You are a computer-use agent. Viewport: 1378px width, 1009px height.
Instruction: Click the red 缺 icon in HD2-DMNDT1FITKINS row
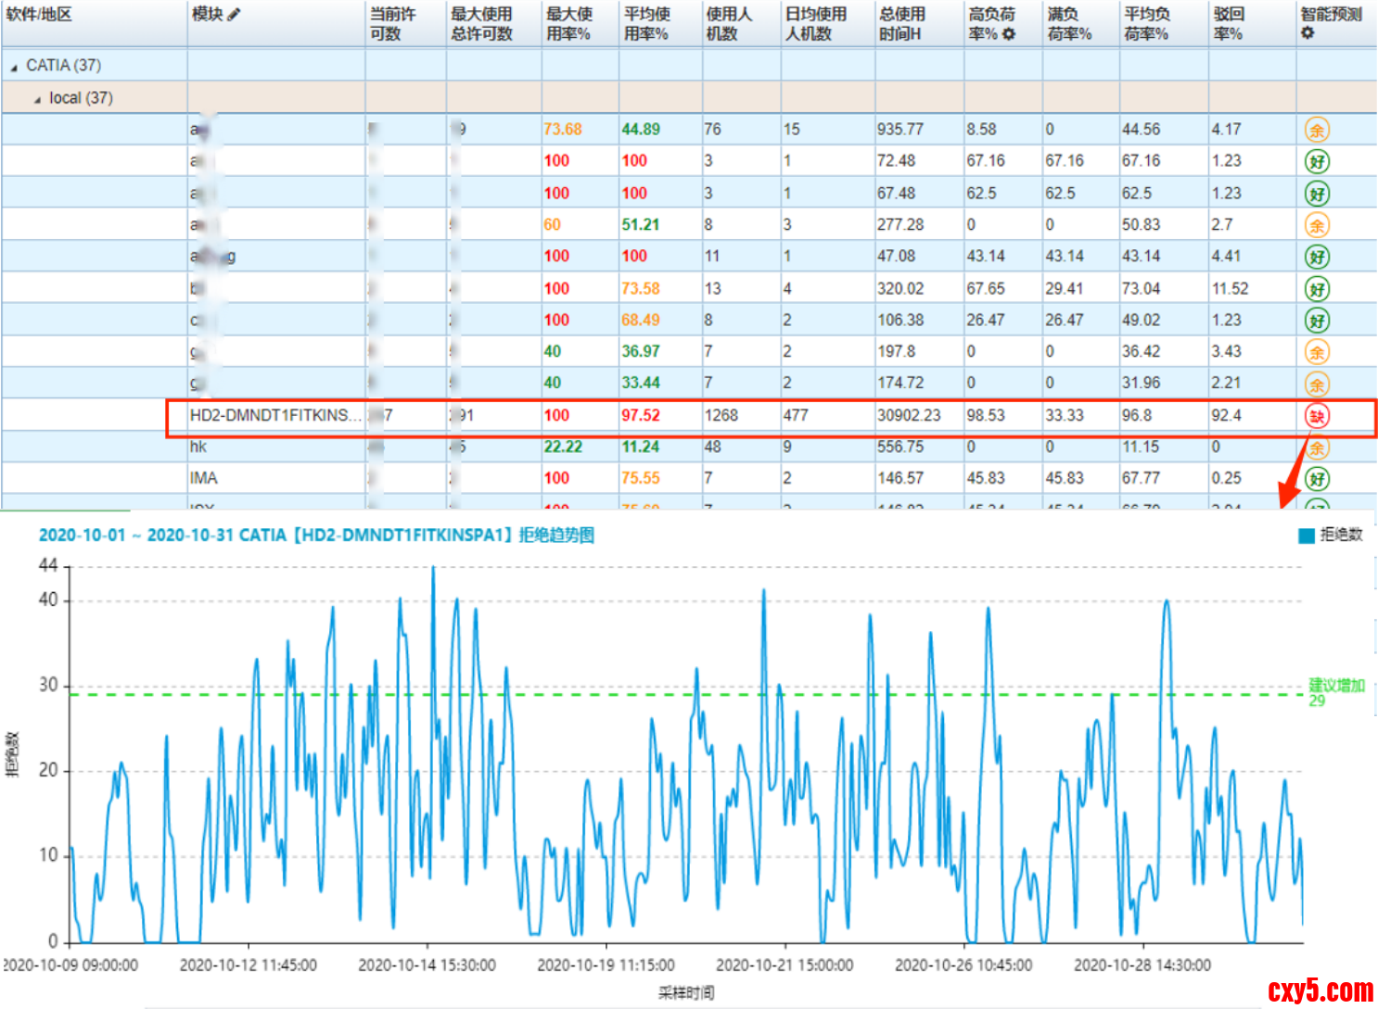point(1317,416)
